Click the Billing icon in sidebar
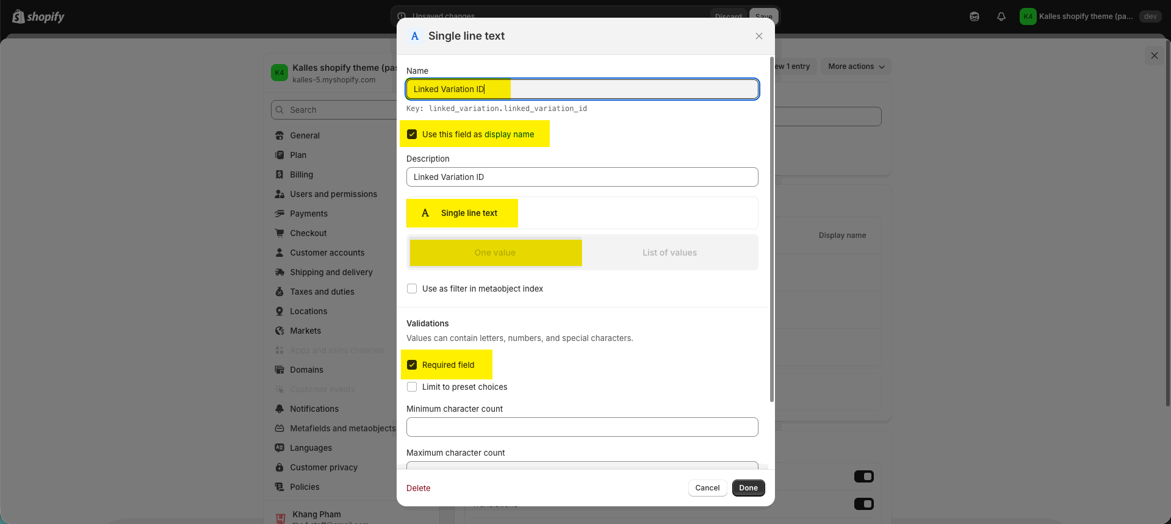Viewport: 1171px width, 524px height. pos(279,174)
